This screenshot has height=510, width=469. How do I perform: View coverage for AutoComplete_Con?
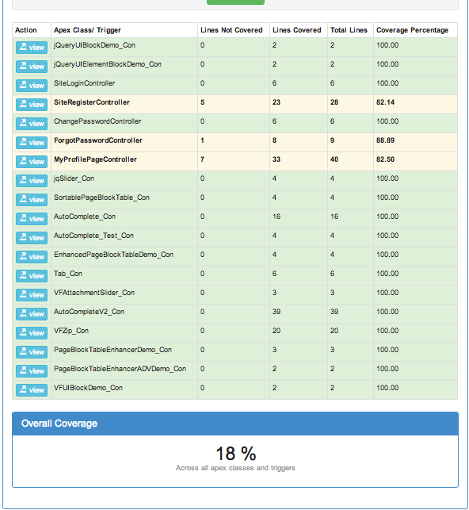coord(32,219)
